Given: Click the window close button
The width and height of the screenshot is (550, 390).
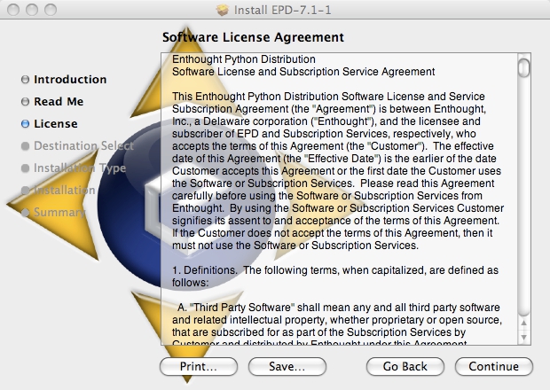Looking at the screenshot, I should coord(13,10).
